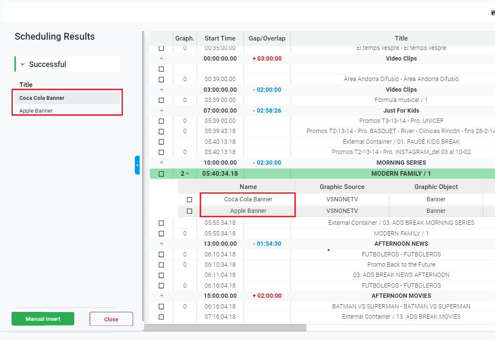Click the red-outlined Close button
The image size is (495, 340).
coord(111,319)
